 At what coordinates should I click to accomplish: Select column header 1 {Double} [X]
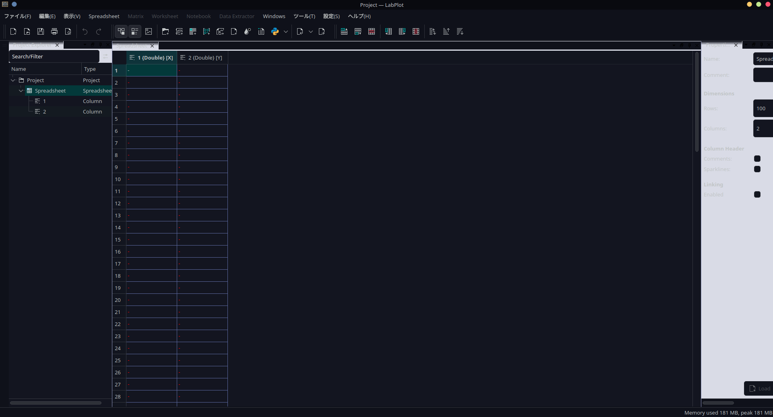pyautogui.click(x=151, y=58)
